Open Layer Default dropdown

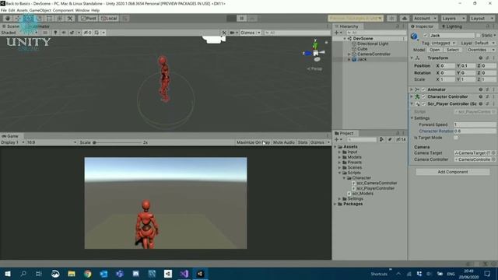484,43
